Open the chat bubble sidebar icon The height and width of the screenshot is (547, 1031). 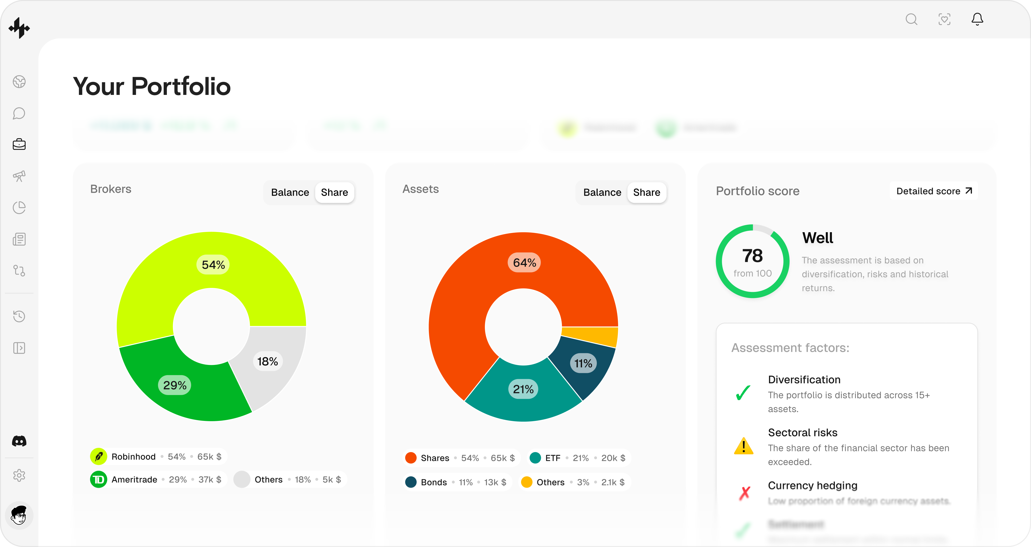(x=19, y=113)
